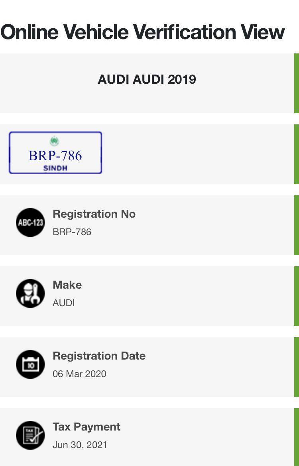Image resolution: width=299 pixels, height=466 pixels.
Task: Click the Tax Payment label
Action: coord(87,427)
